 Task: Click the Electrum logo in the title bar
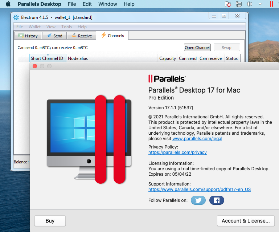tap(16, 17)
